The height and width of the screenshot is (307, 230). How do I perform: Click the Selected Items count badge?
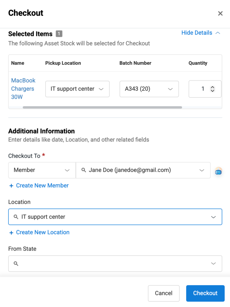tap(59, 34)
